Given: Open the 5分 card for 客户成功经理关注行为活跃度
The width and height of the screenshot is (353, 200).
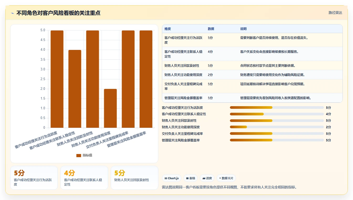Looking at the screenshot, I should click(x=34, y=178).
